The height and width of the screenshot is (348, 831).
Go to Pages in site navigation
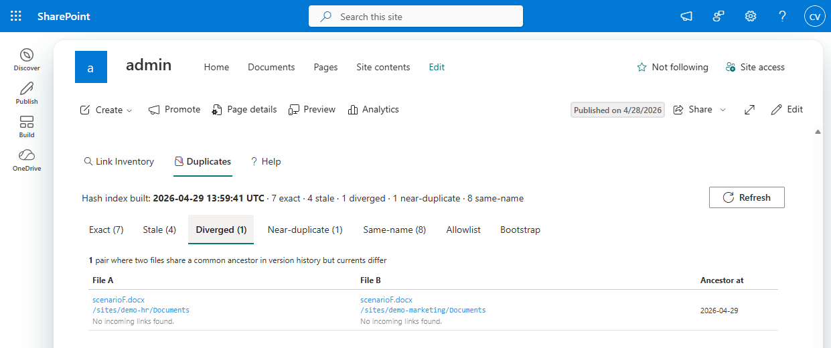pyautogui.click(x=325, y=67)
